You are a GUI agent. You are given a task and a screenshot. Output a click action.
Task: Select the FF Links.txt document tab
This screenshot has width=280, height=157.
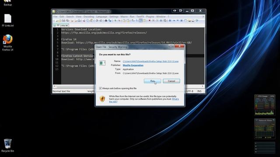click(61, 25)
